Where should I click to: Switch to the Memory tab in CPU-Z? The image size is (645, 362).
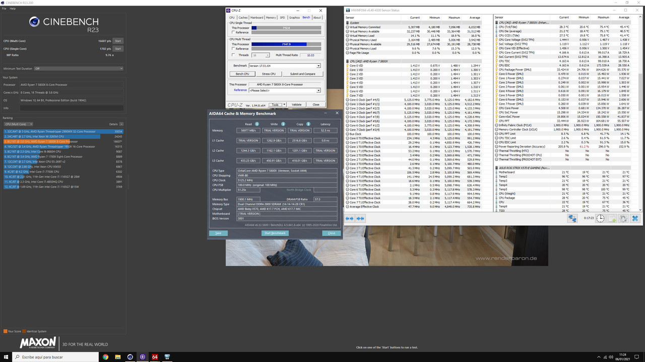coord(271,18)
